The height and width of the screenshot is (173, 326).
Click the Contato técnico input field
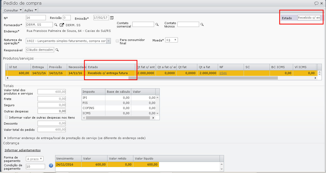coord(188,24)
